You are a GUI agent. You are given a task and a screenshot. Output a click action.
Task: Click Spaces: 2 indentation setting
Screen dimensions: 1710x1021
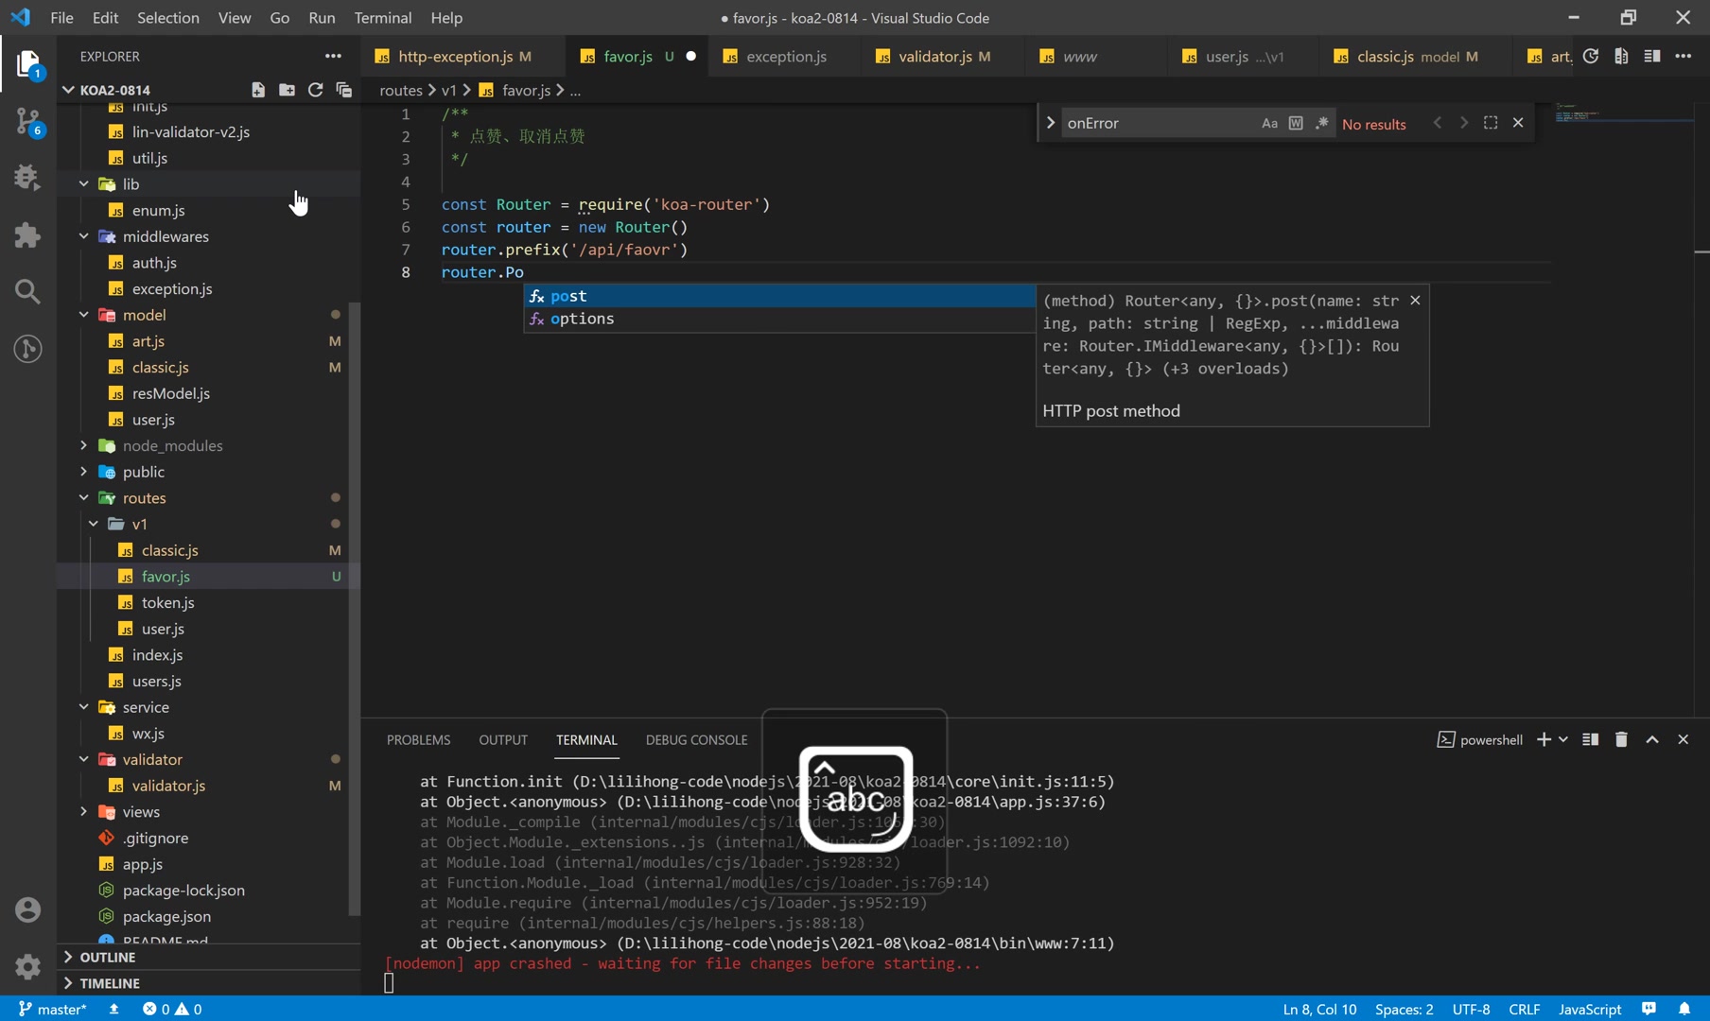click(1404, 1009)
